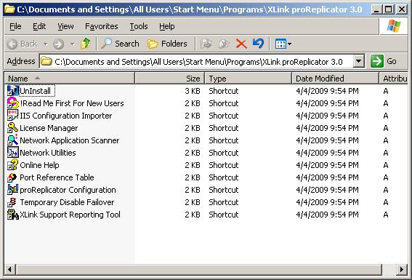Maximize the explorer window
This screenshot has height=280, width=412.
(x=389, y=9)
